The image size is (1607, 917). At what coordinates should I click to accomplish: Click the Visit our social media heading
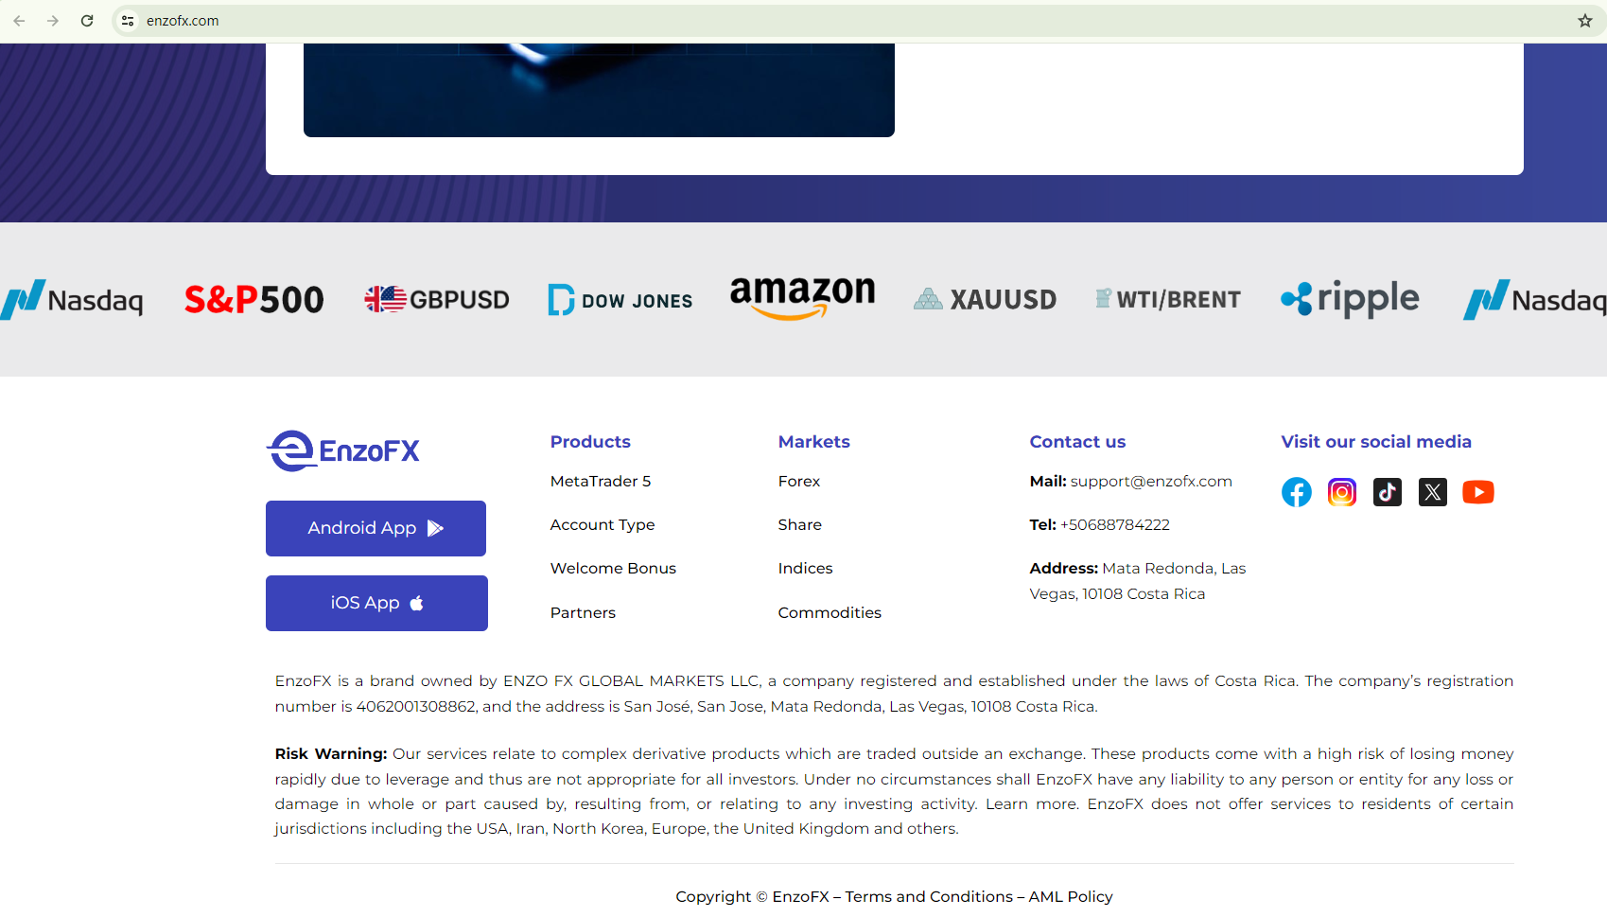(1376, 442)
